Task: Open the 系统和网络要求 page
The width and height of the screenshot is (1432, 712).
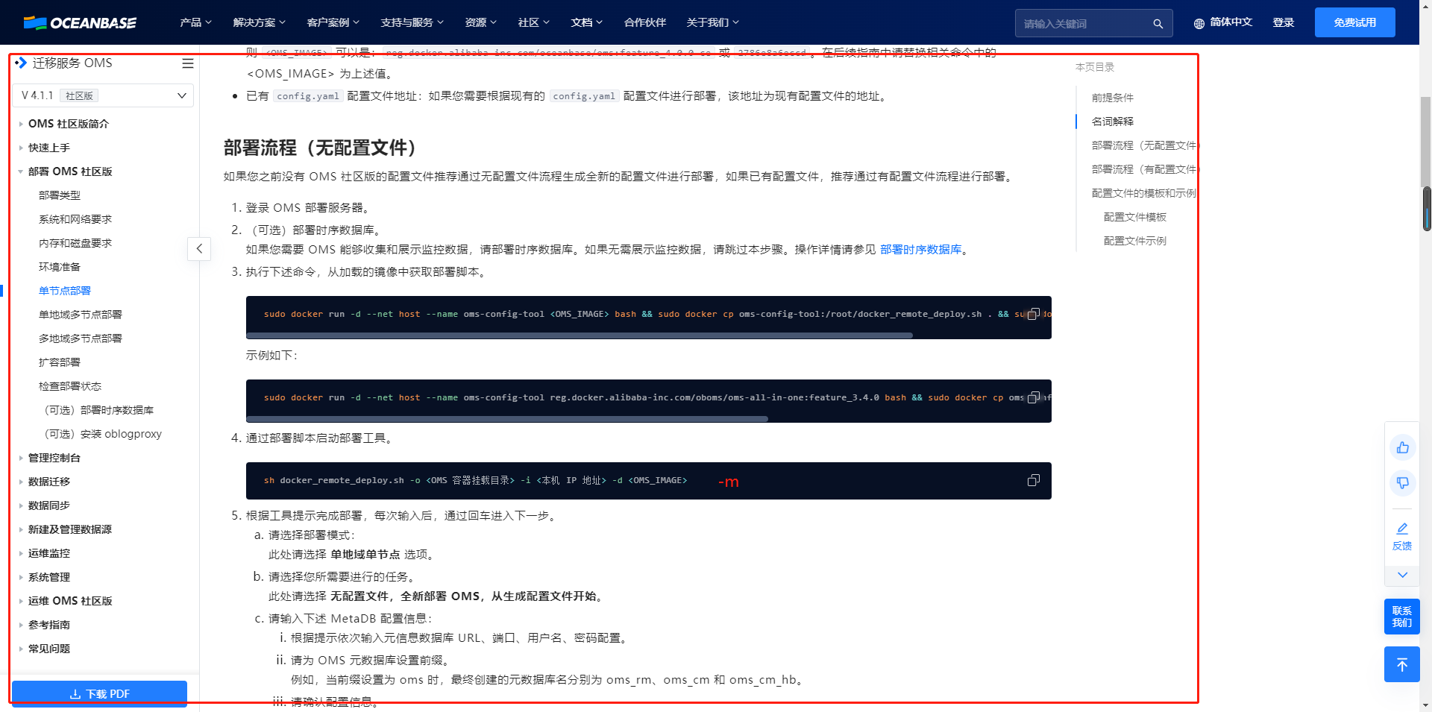Action: [x=75, y=219]
